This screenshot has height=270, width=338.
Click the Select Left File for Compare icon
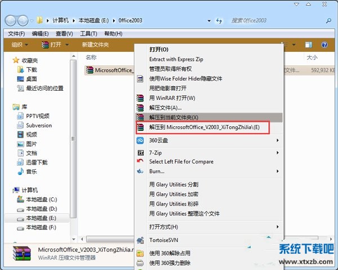click(141, 162)
